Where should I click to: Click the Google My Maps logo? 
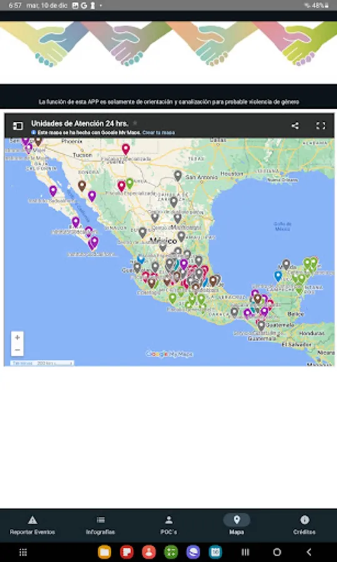(169, 354)
